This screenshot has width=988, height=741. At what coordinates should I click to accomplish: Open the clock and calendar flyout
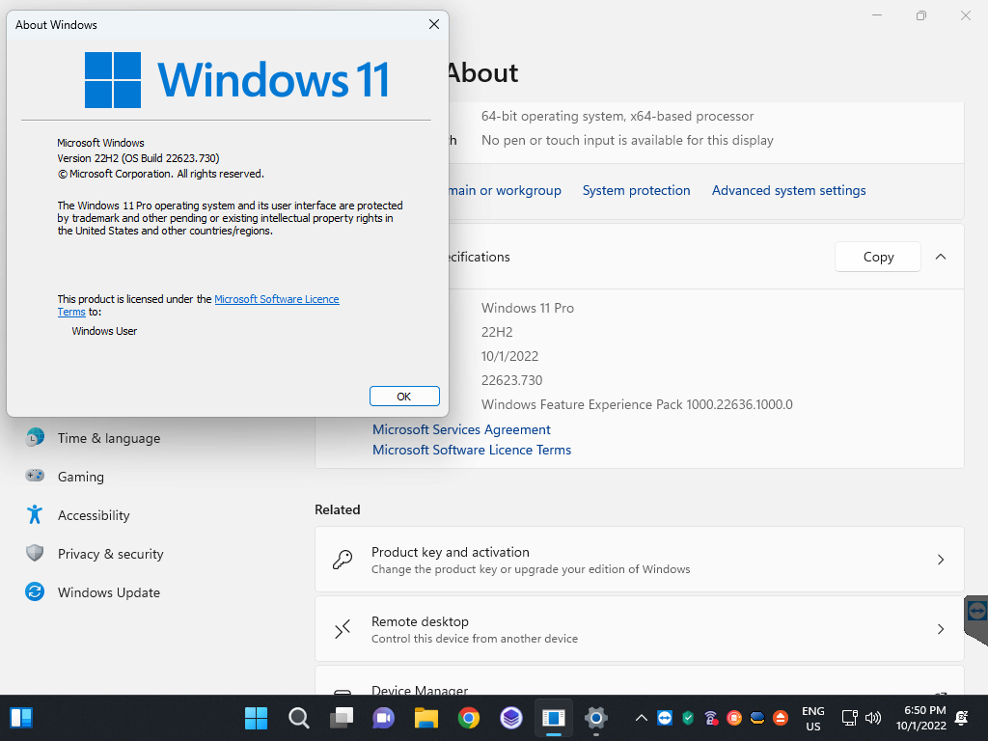[x=921, y=718]
